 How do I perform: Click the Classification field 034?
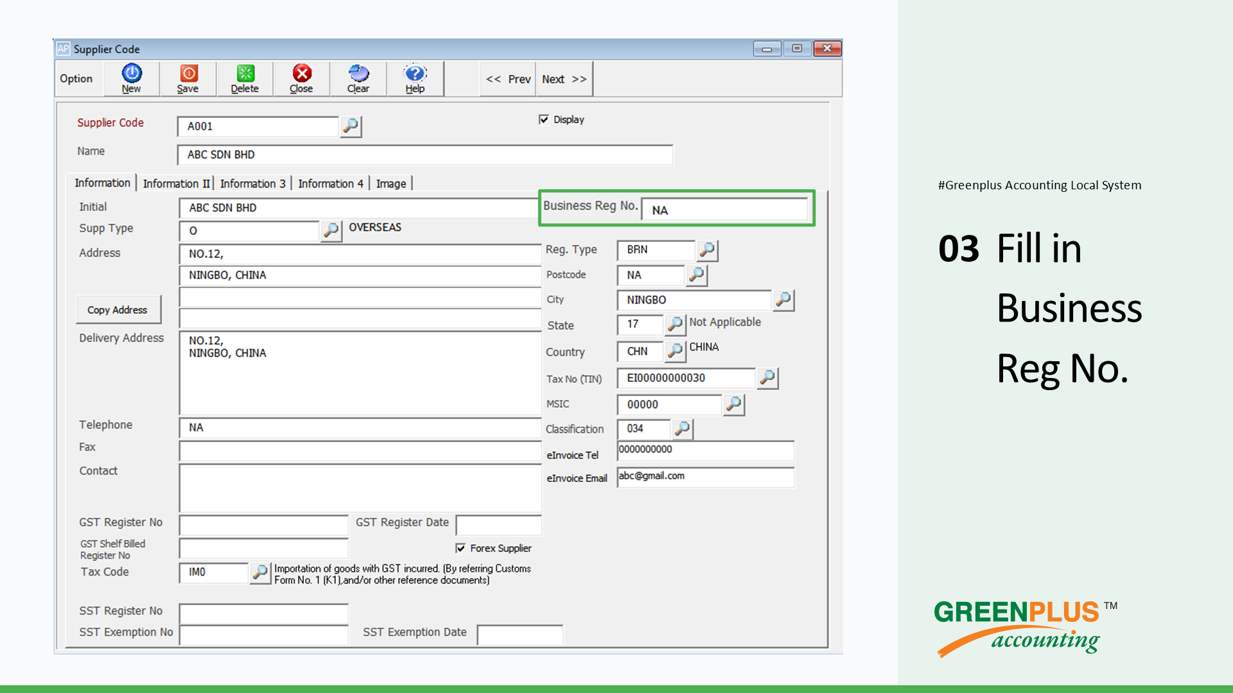tap(644, 429)
